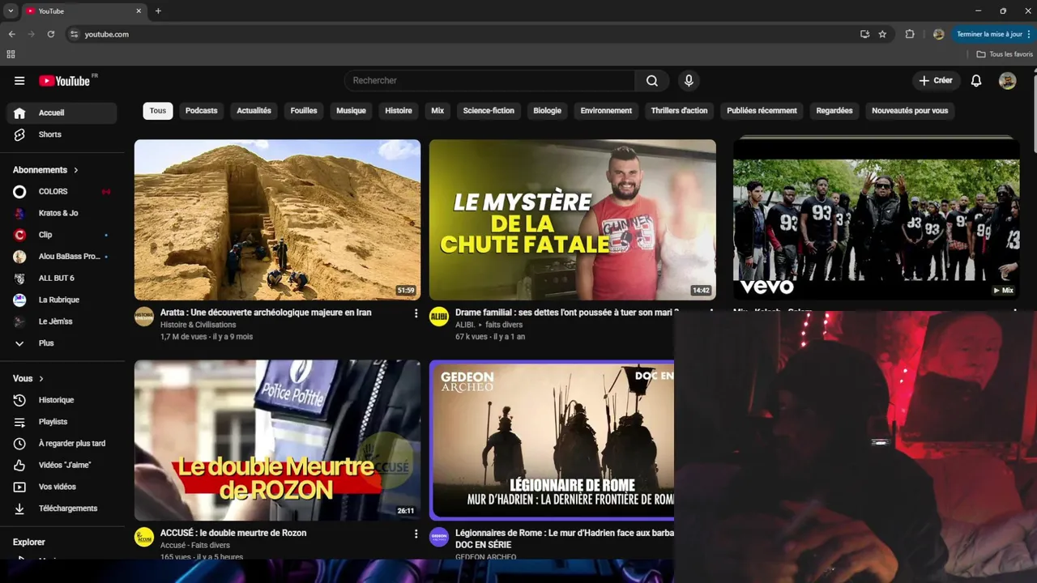Screen dimensions: 1037x583
Task: Open more options for ACCUSÉ Rozon video
Action: [x=416, y=534]
